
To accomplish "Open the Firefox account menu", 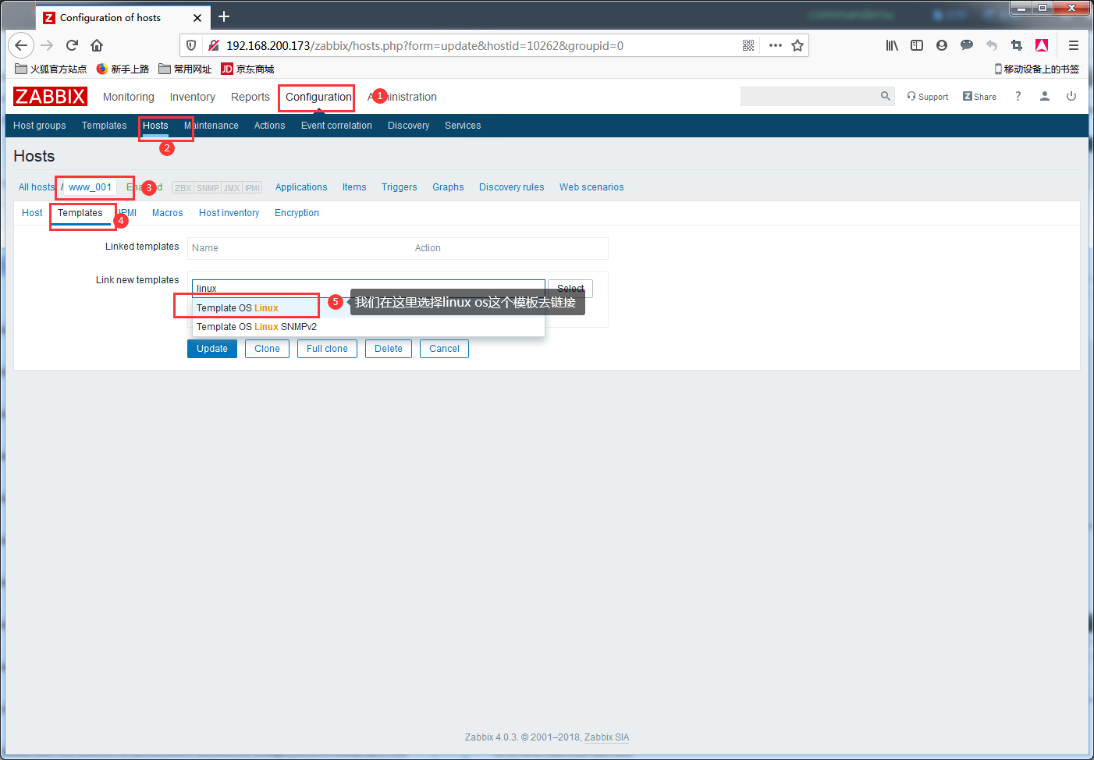I will coord(942,45).
